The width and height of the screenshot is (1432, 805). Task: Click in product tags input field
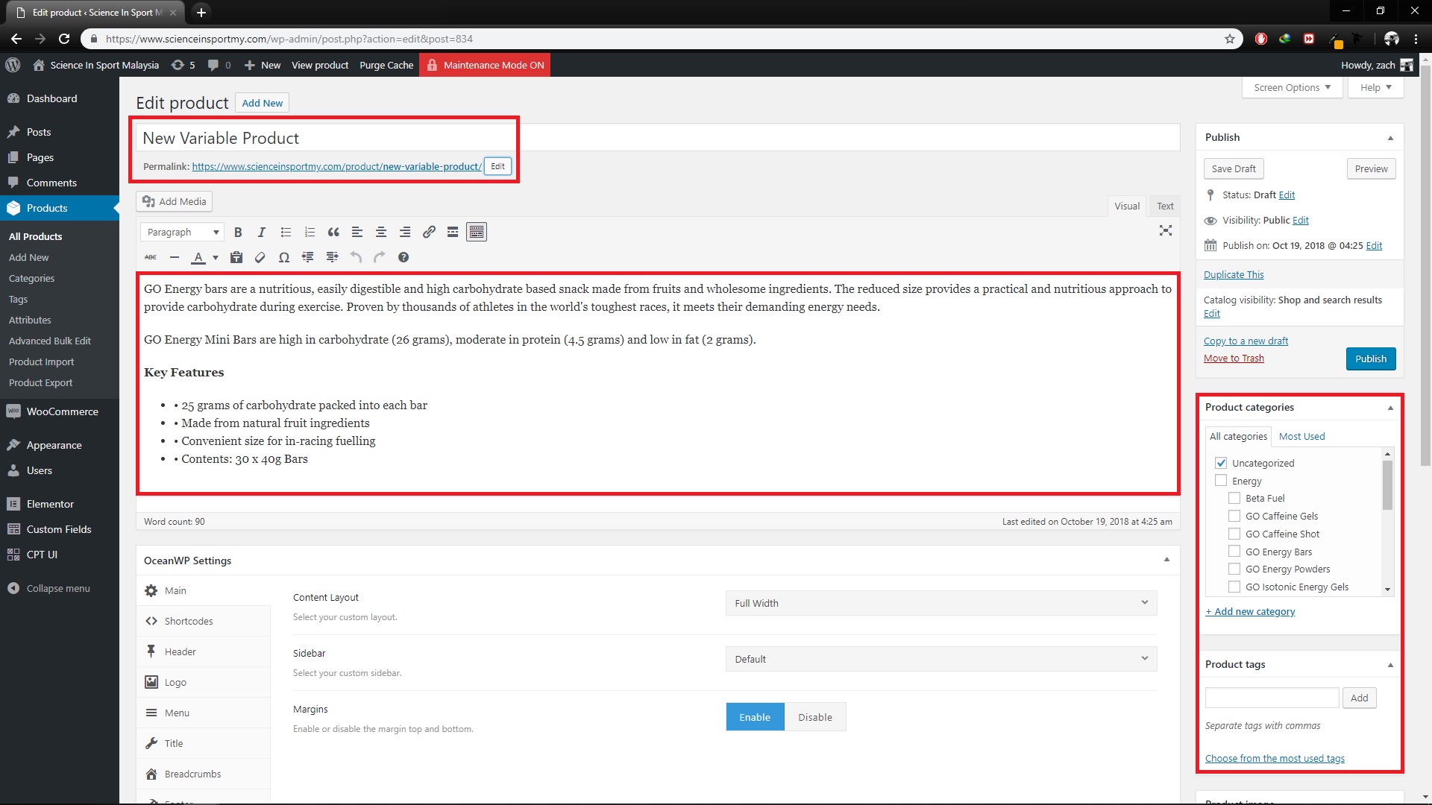click(x=1272, y=698)
